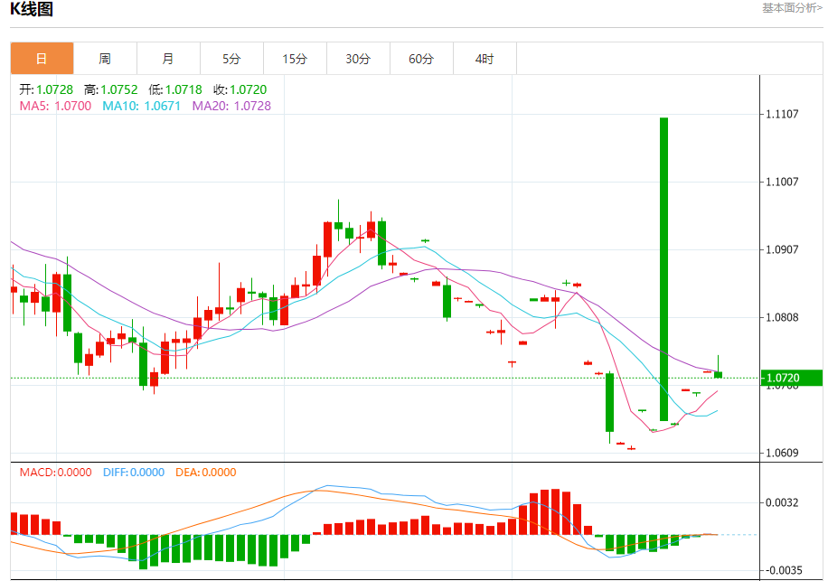Switch to the 周 weekly tab
This screenshot has height=581, width=828.
click(105, 59)
